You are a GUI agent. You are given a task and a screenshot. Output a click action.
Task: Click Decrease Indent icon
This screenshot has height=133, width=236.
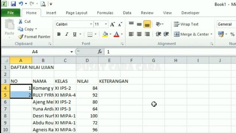[x=158, y=34]
